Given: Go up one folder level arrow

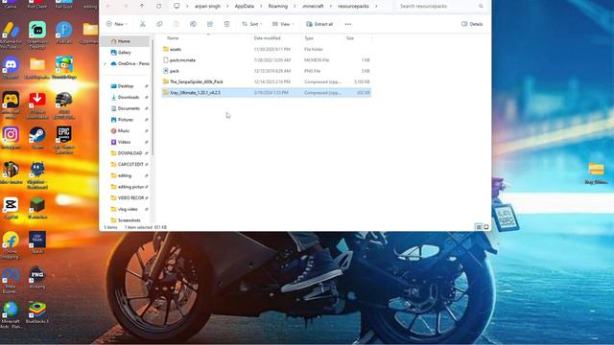Looking at the screenshot, I should pos(142,7).
